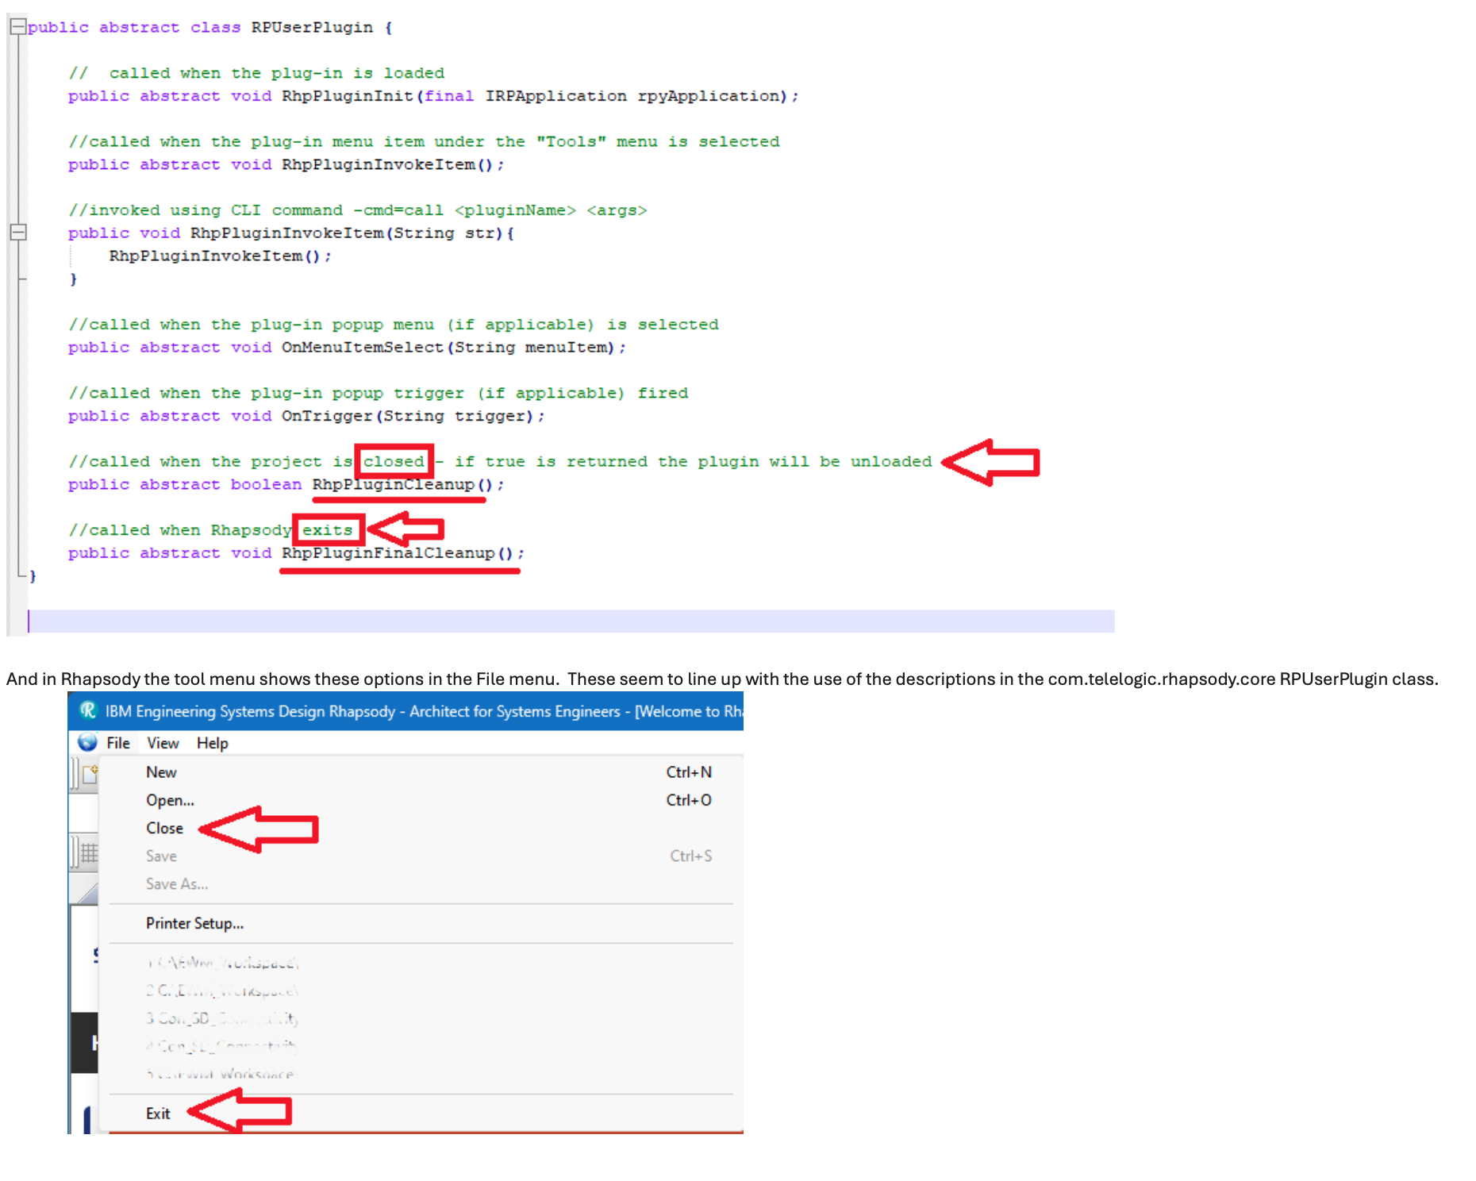
Task: Click the RhpPluginFinalCleanup method name
Action: (x=388, y=553)
